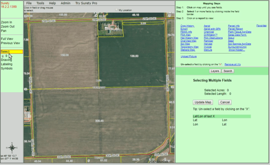The width and height of the screenshot is (270, 165).
Task: Click the Try Surety Pro menu item
Action: [x=86, y=3]
